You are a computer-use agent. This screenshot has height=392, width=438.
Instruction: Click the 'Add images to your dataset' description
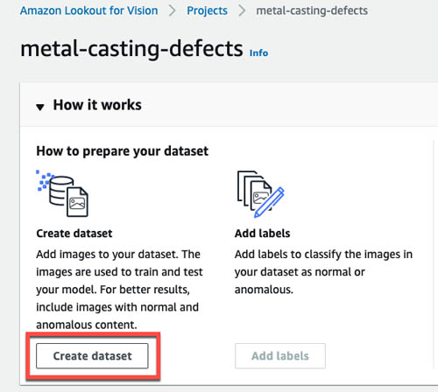pyautogui.click(x=119, y=290)
